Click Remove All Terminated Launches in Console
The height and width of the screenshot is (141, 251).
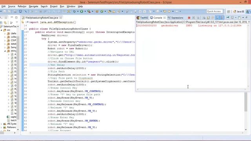point(198,18)
